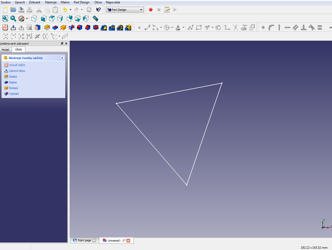Switch to the axonometric view cube

pos(34,19)
